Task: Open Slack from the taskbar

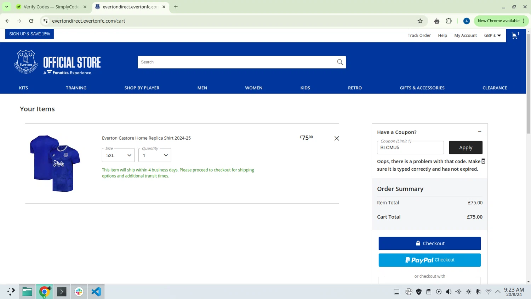Action: pos(79,292)
